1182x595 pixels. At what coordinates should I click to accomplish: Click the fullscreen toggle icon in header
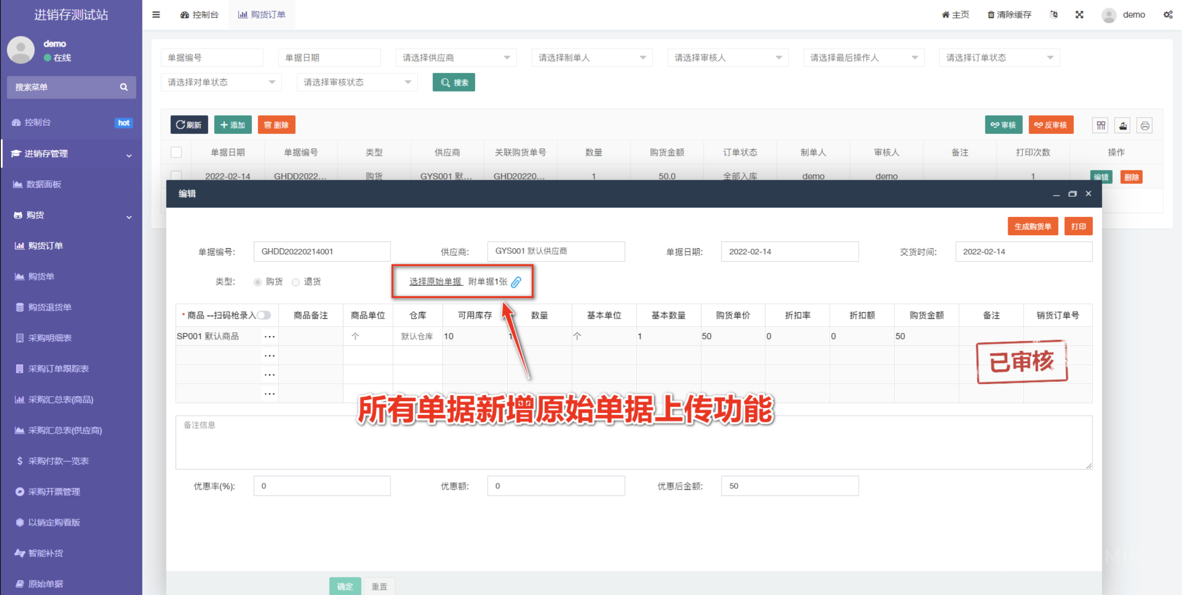point(1079,15)
